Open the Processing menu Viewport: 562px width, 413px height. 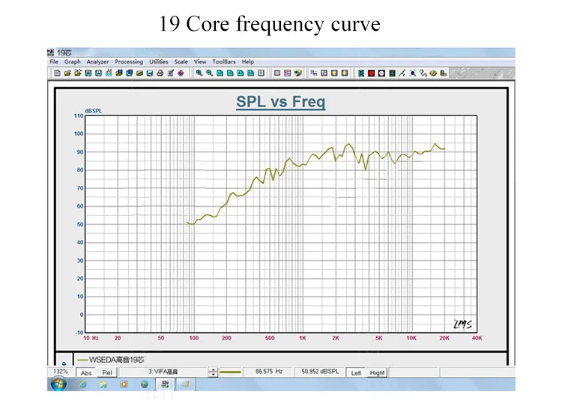[129, 61]
